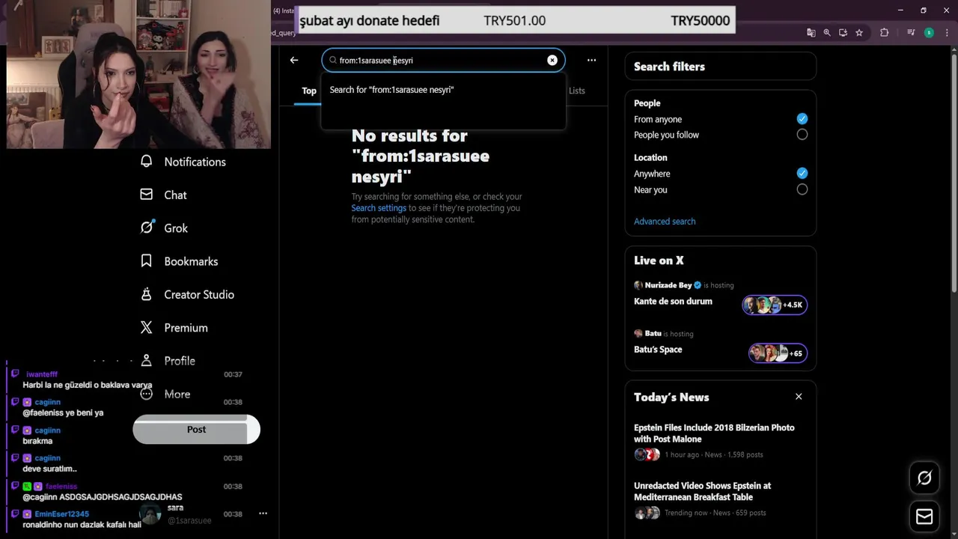Click the 'Live on X' heading
This screenshot has width=958, height=539.
pos(659,261)
